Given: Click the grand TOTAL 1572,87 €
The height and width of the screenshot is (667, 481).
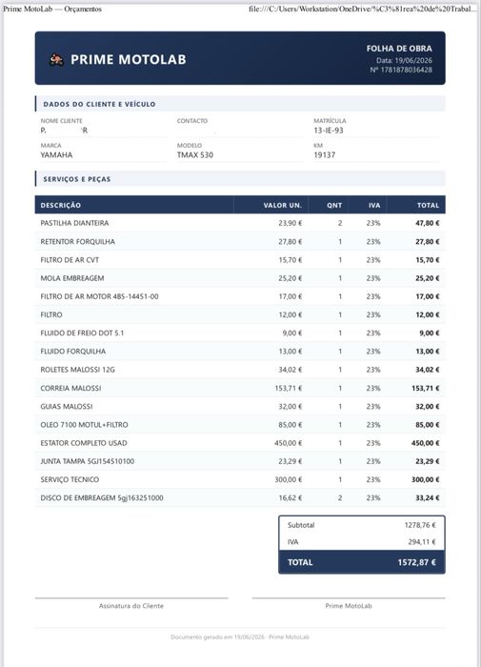Looking at the screenshot, I should tap(417, 562).
